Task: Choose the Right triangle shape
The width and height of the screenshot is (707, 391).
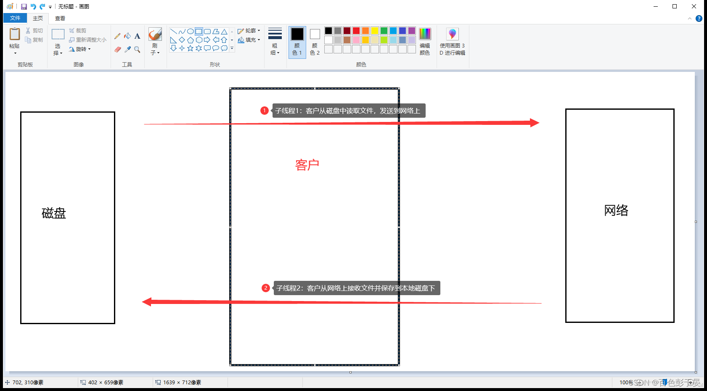Action: tap(173, 40)
